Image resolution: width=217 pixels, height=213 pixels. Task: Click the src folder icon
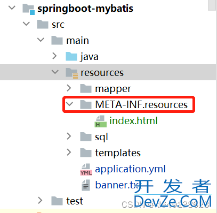43,24
